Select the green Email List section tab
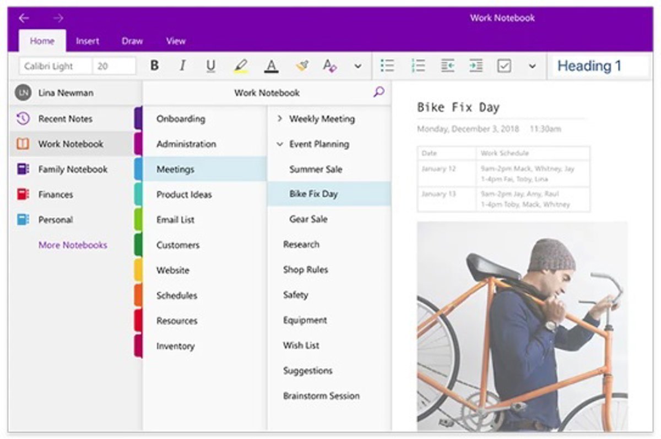Viewport: 661px width, 439px height. pos(175,220)
